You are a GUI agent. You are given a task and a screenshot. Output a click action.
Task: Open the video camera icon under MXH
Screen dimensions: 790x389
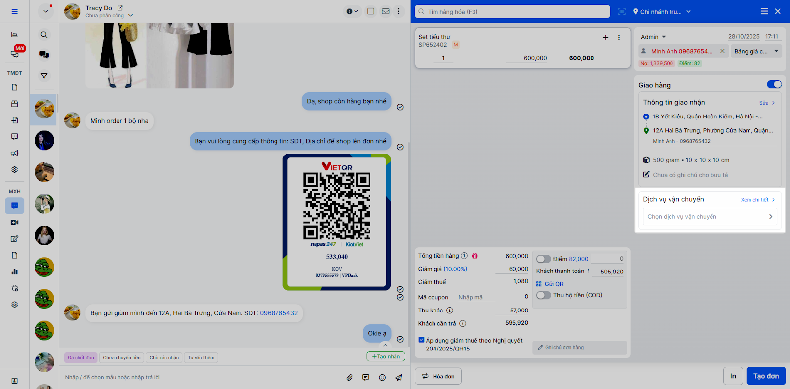pyautogui.click(x=15, y=223)
